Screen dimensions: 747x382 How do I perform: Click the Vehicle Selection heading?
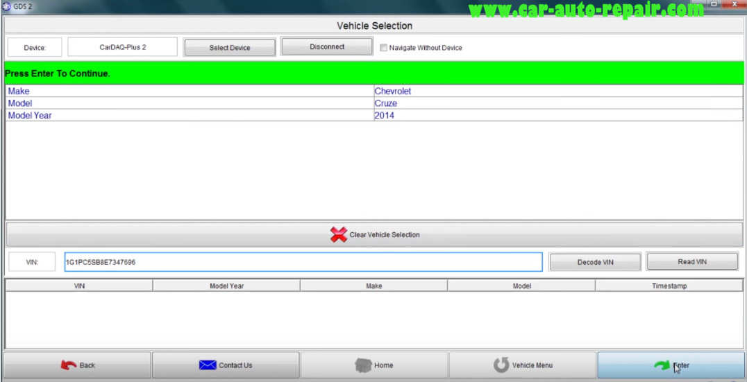pyautogui.click(x=374, y=26)
